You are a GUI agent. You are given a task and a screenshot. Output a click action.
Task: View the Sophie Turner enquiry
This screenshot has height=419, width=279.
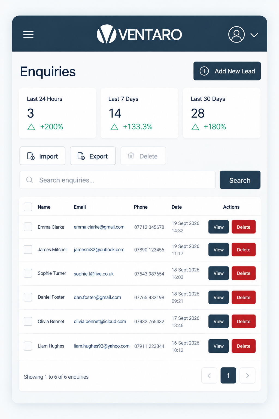coord(219,273)
